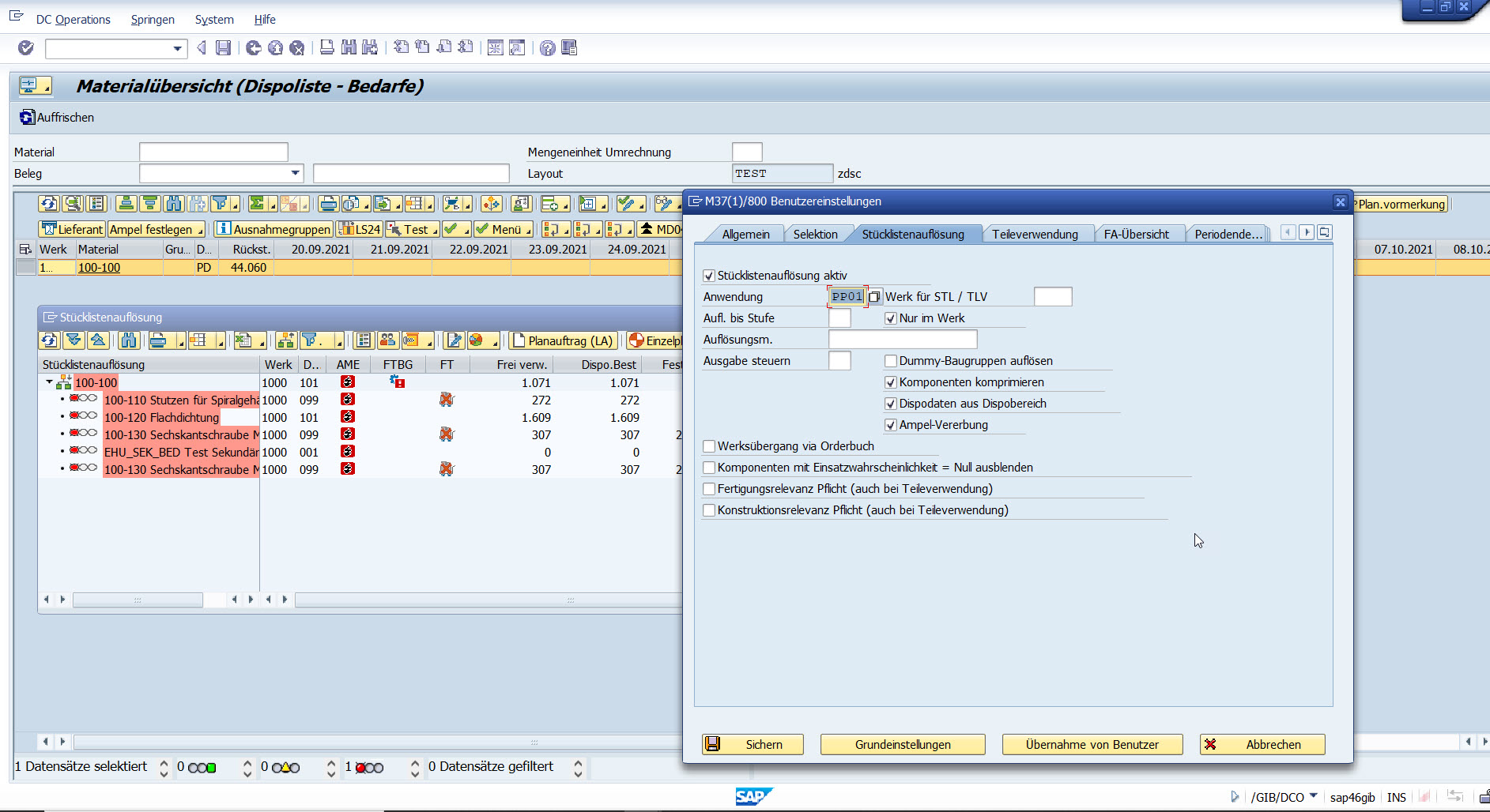
Task: Collapse the 100-100 tree node
Action: coord(49,382)
